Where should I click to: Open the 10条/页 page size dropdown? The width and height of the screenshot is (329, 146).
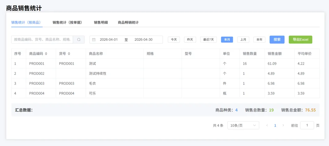pyautogui.click(x=243, y=125)
